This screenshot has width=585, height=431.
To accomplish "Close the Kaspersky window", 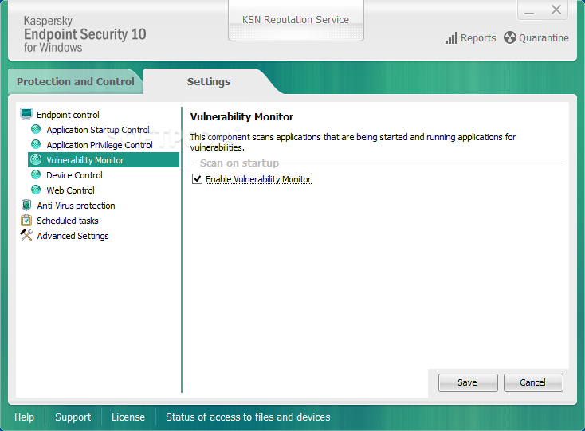I will [x=556, y=10].
